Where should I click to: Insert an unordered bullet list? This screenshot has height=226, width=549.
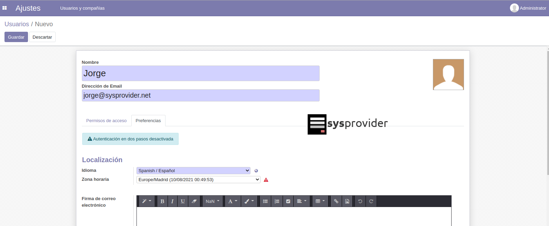point(265,201)
